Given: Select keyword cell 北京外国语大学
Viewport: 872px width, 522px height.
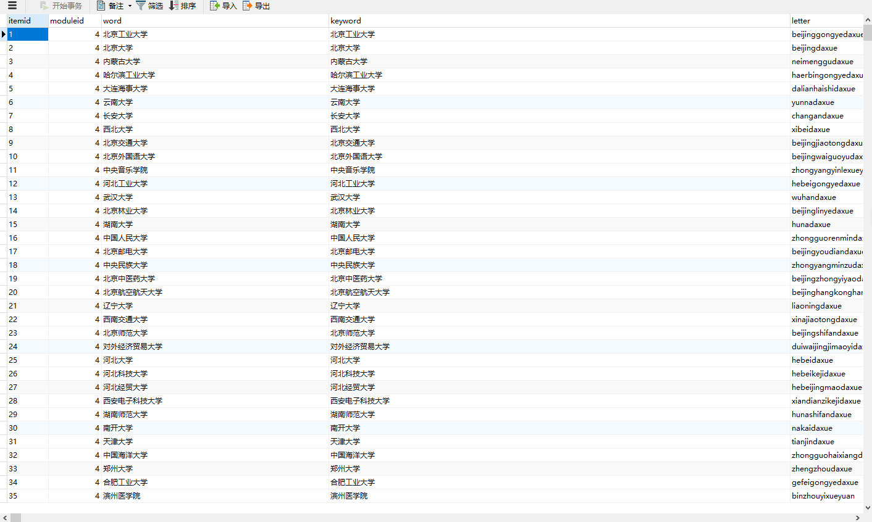Looking at the screenshot, I should 559,156.
